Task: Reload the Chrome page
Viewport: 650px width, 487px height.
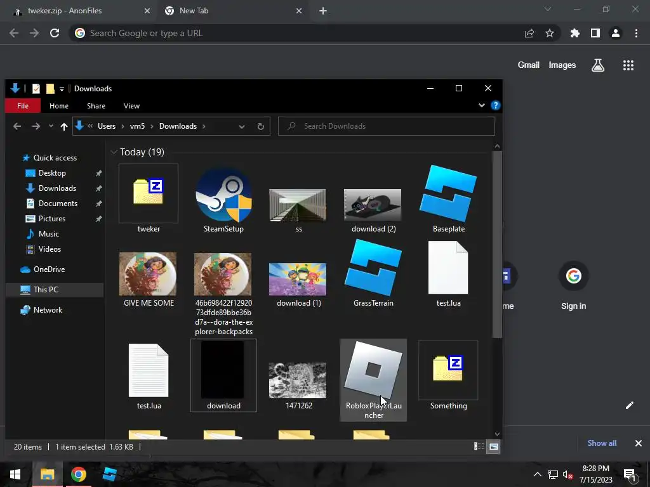Action: 55,33
